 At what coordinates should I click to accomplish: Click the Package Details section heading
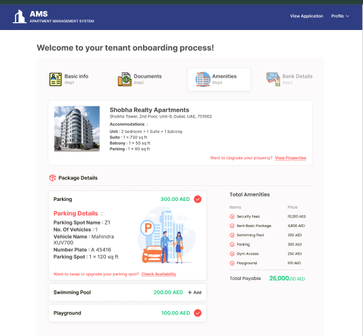point(78,178)
